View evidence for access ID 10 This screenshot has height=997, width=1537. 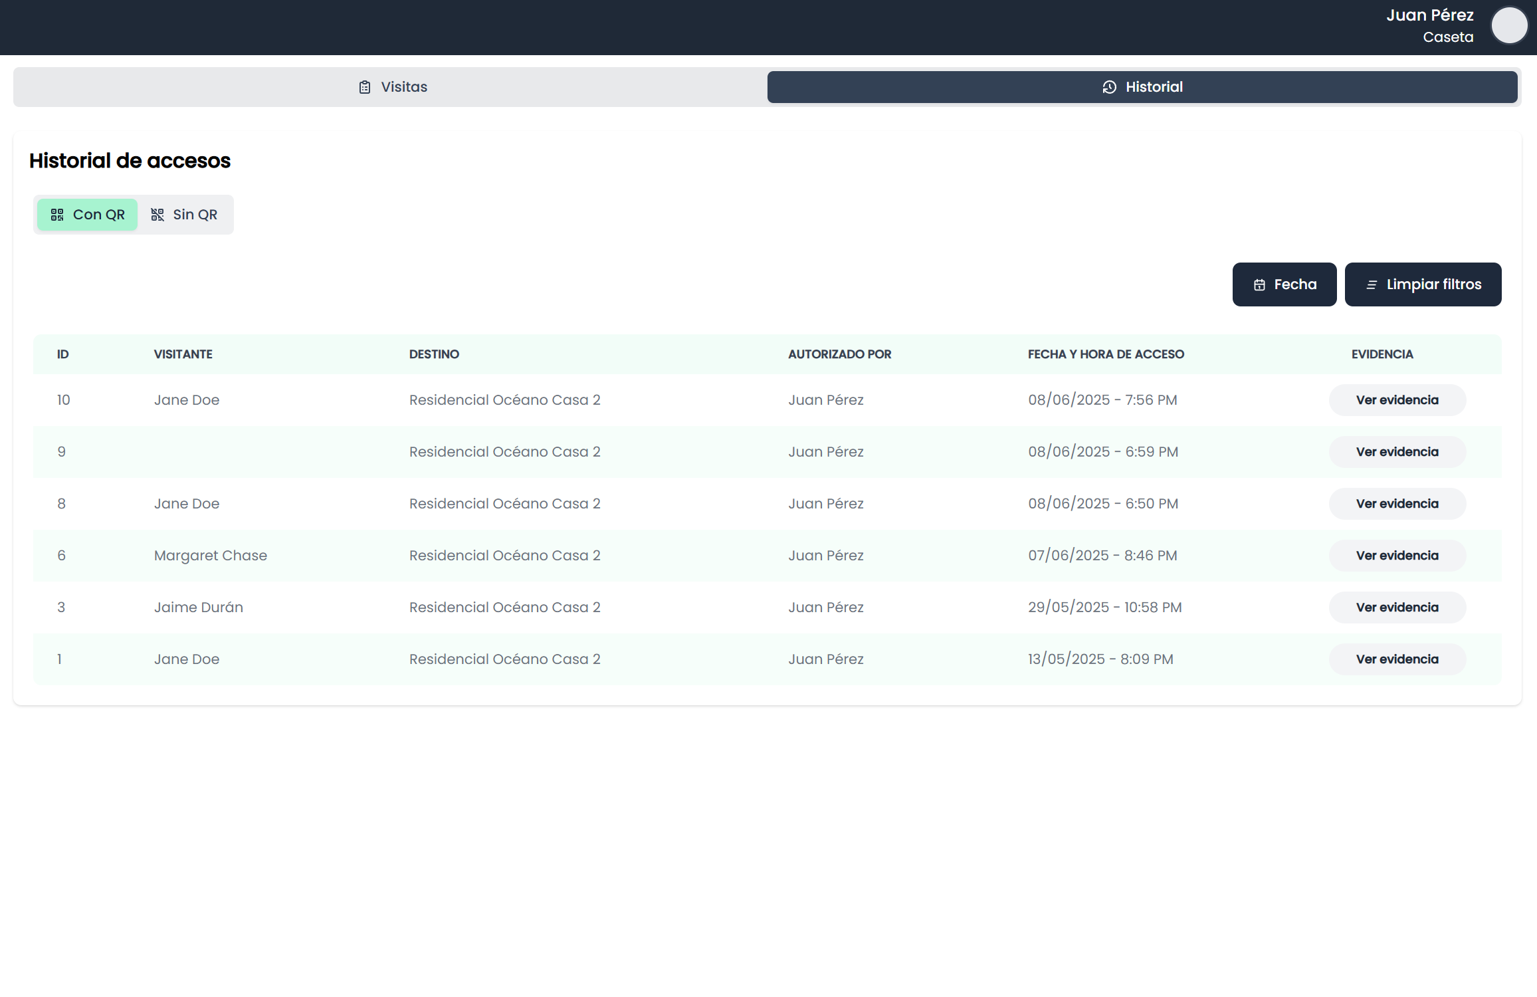[1397, 400]
